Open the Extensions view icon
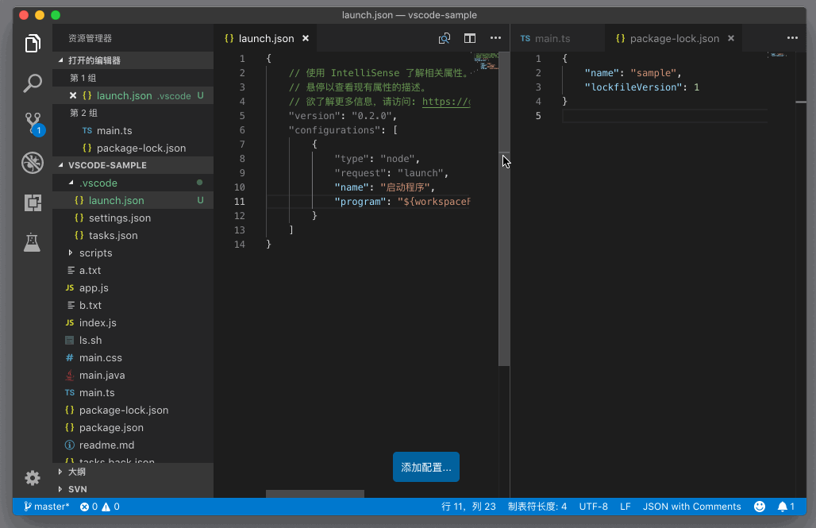This screenshot has width=816, height=528. (33, 202)
